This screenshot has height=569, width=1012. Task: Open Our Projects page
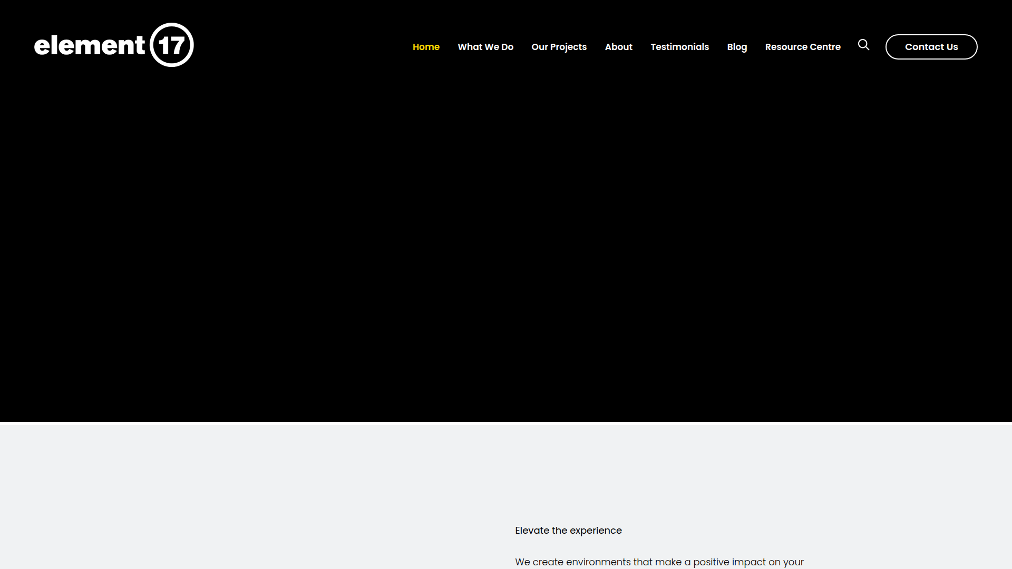click(559, 47)
